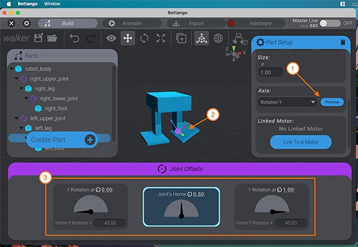Open settings gear in top bar

[26, 23]
